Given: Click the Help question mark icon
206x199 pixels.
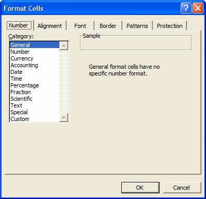Looking at the screenshot, I should click(186, 8).
